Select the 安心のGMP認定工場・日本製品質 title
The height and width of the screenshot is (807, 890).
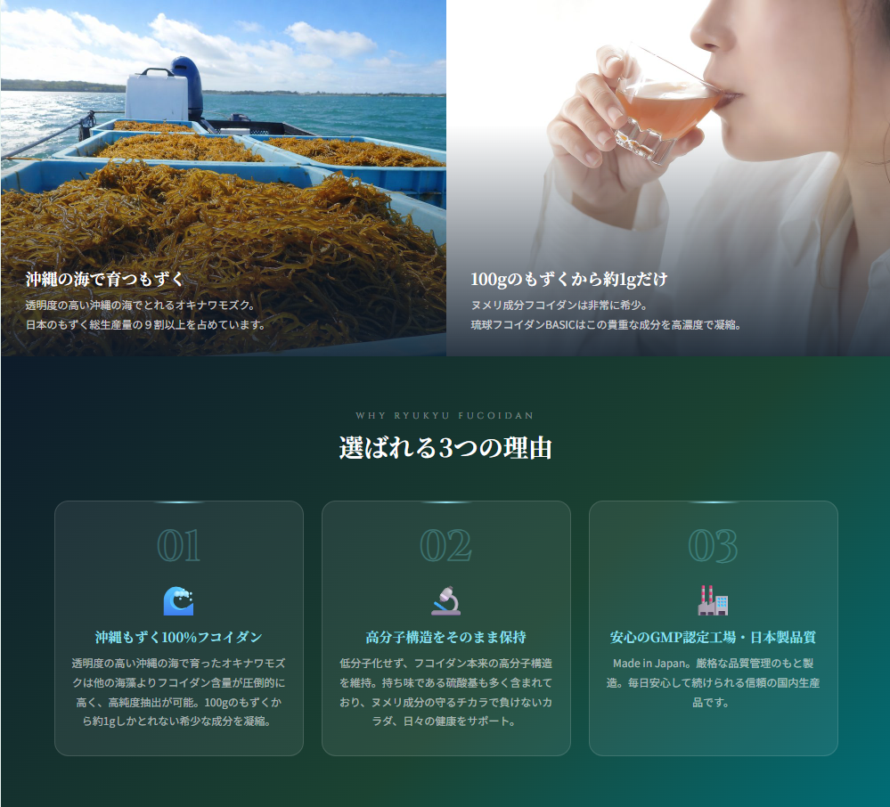point(713,638)
